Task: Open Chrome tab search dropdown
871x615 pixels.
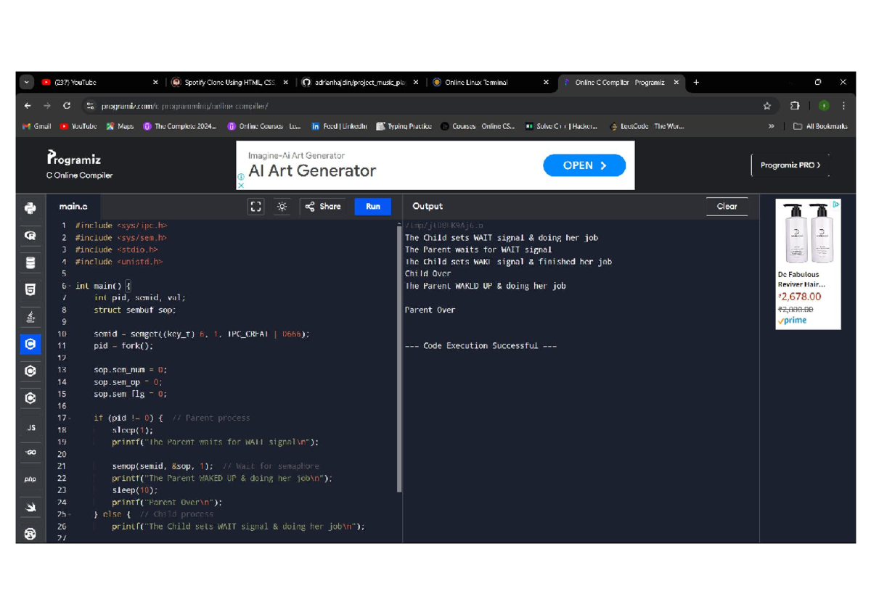Action: pyautogui.click(x=27, y=83)
